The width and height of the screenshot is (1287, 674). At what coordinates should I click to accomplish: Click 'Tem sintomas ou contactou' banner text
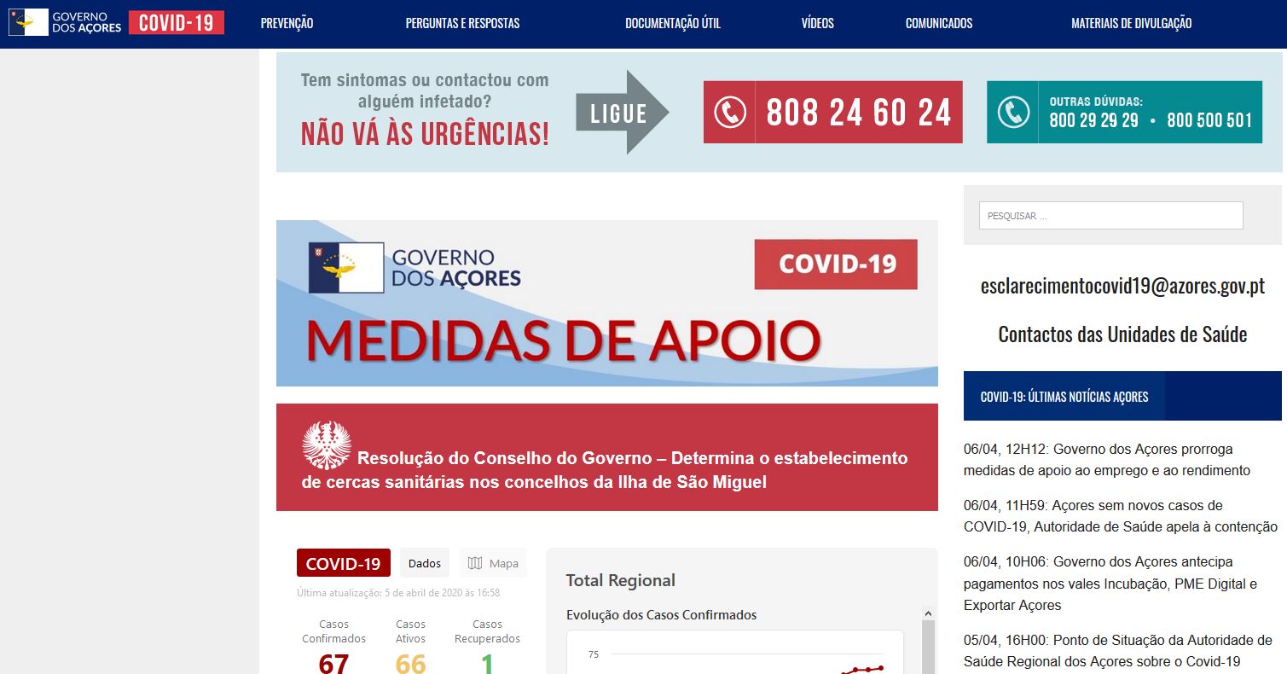click(x=425, y=90)
